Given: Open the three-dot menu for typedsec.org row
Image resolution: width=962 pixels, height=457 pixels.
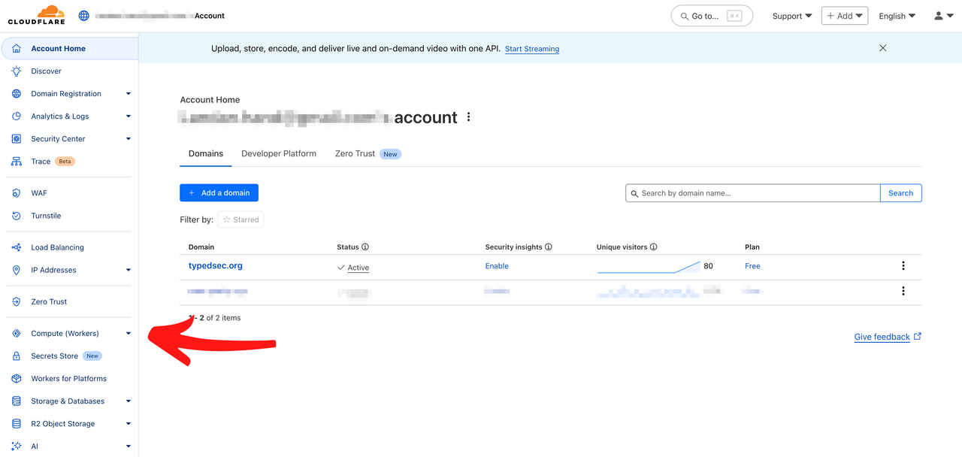Looking at the screenshot, I should (903, 265).
